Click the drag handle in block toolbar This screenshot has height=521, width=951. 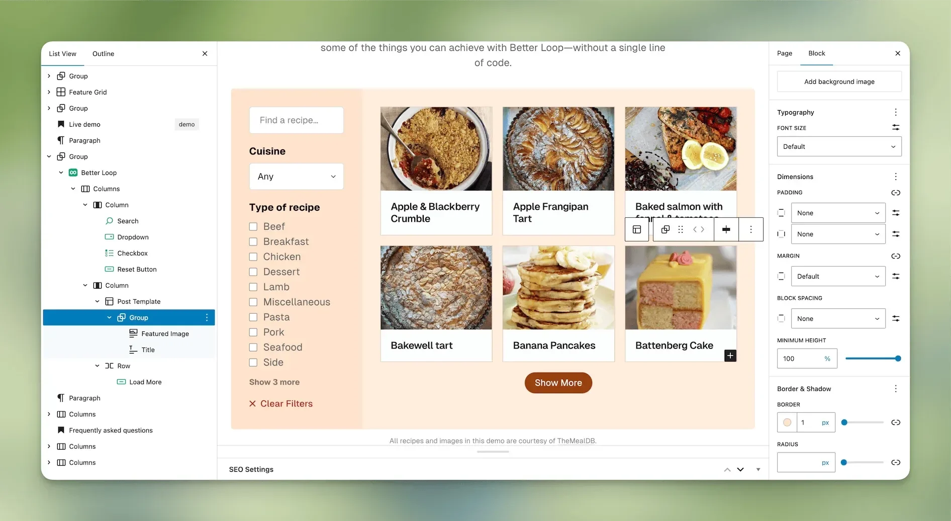(681, 229)
